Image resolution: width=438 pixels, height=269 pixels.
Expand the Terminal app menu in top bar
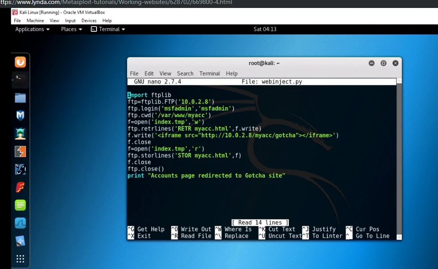(108, 29)
